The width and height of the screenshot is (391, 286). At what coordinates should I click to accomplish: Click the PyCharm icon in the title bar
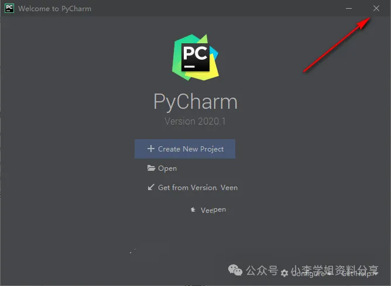(x=9, y=8)
